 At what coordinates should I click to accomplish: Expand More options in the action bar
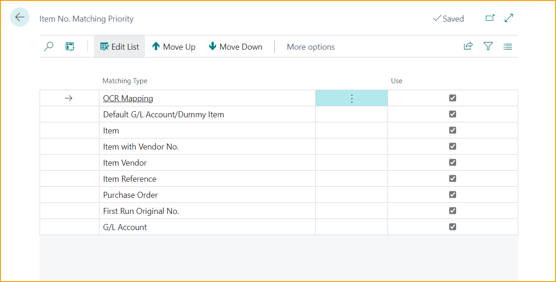click(x=311, y=47)
